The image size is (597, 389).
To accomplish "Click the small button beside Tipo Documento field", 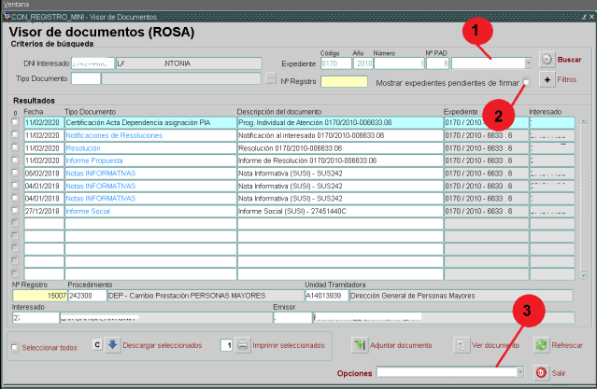I will tap(271, 78).
